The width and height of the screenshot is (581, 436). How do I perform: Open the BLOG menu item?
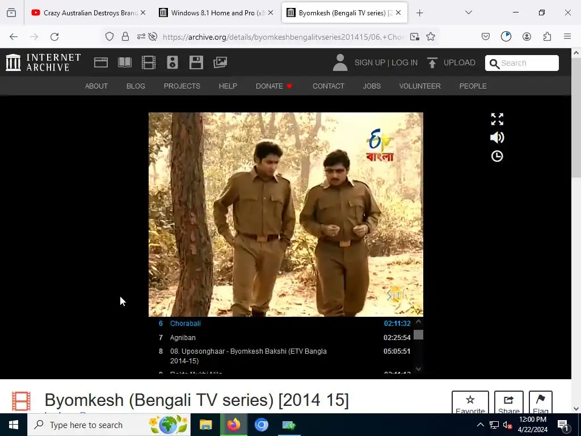click(136, 86)
